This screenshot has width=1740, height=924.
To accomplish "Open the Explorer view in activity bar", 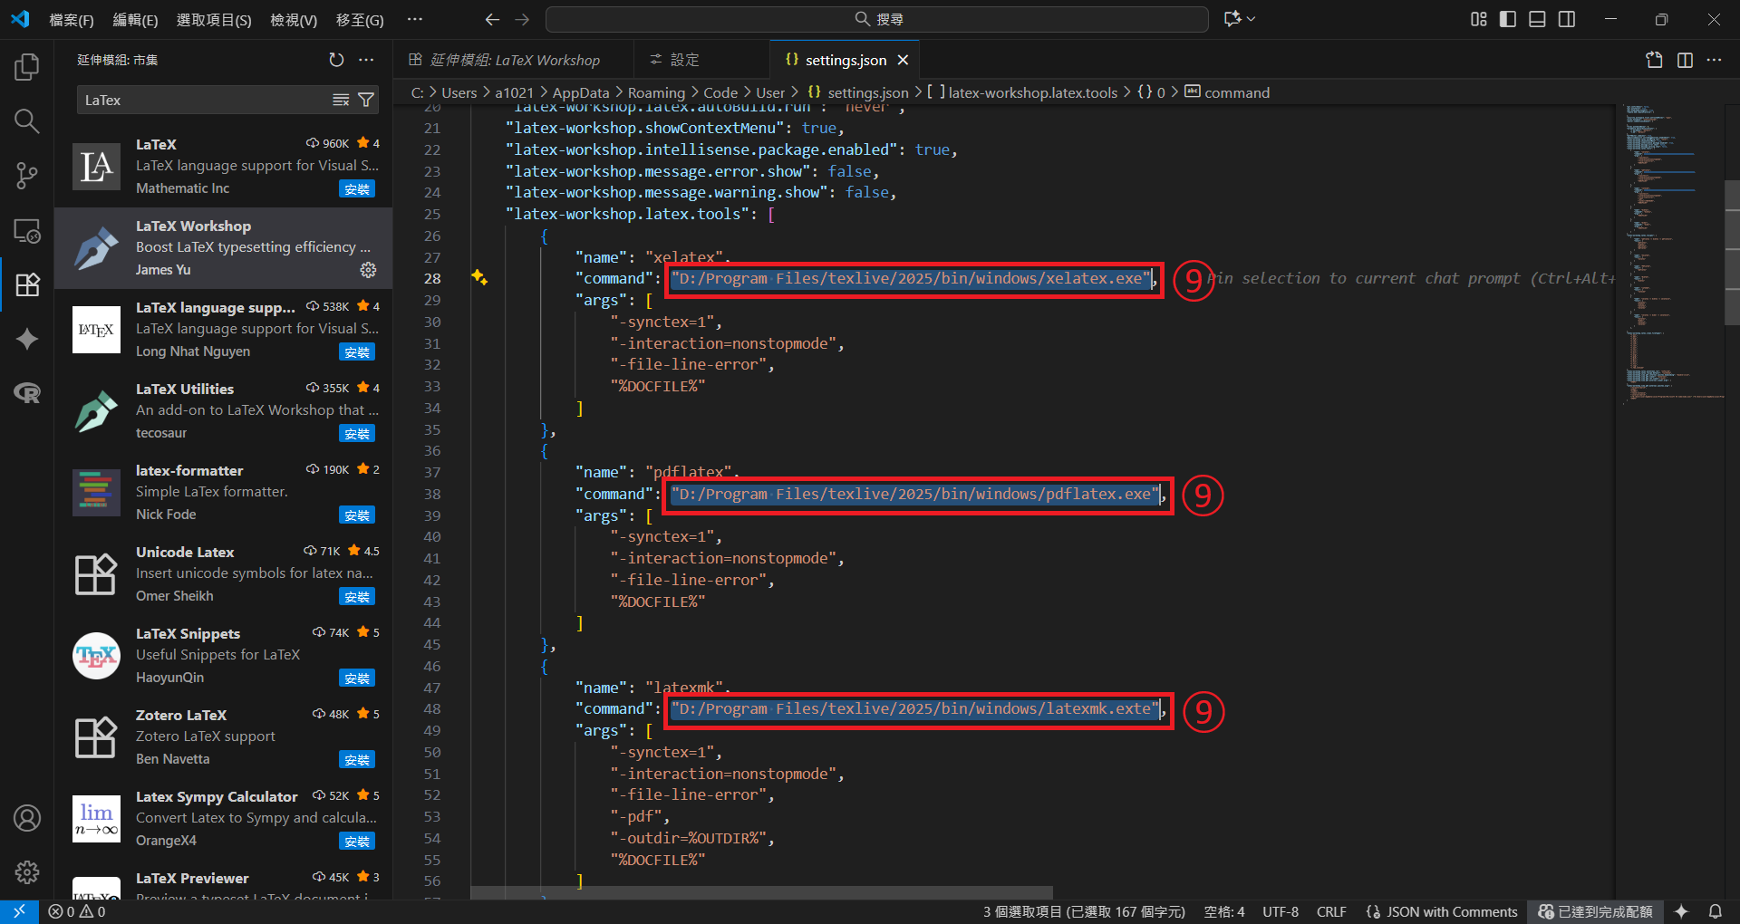I will 27,66.
